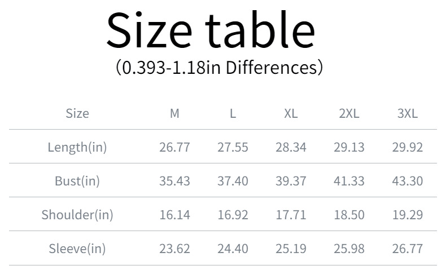Select the "Sleeve(in)" row label
Viewport: 446px width, 279px height.
coord(77,249)
